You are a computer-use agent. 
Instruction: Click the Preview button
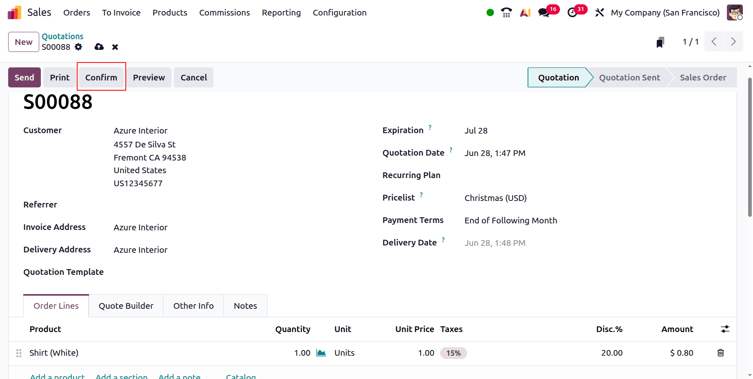[149, 78]
